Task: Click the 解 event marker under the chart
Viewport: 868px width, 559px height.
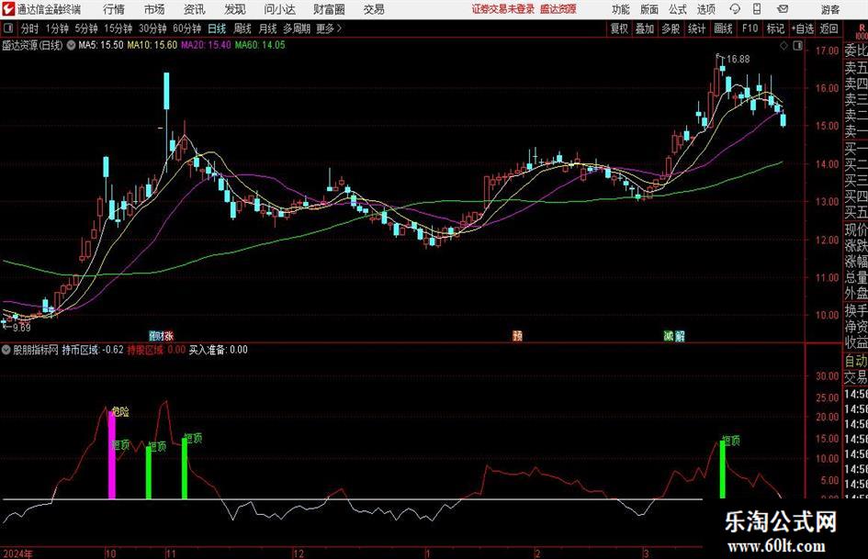Action: pyautogui.click(x=680, y=335)
